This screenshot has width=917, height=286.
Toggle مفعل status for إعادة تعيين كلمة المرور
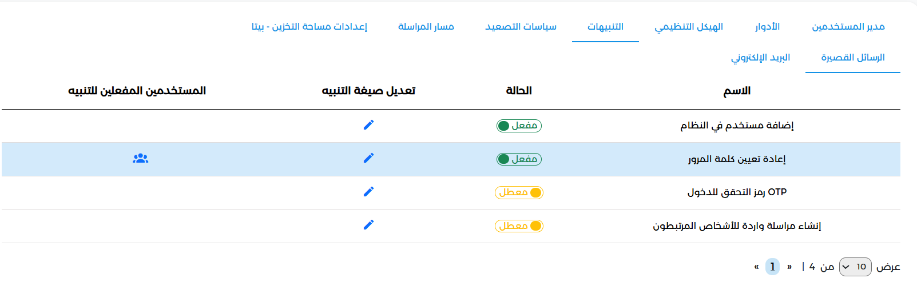[x=519, y=159]
